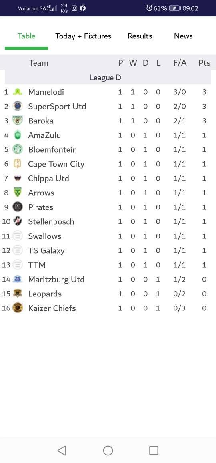The image size is (216, 463).
Task: Tap the Instagram notification icon in status bar
Action: pos(74,8)
